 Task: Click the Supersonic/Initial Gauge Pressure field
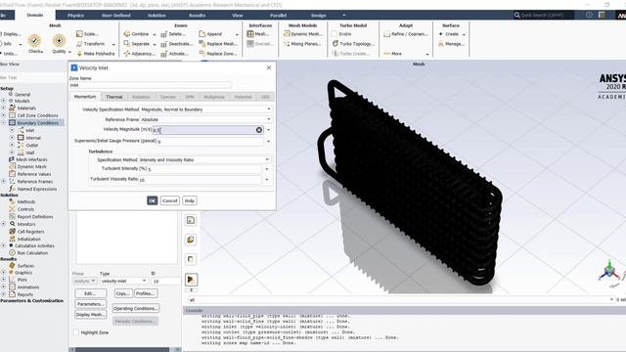[210, 141]
